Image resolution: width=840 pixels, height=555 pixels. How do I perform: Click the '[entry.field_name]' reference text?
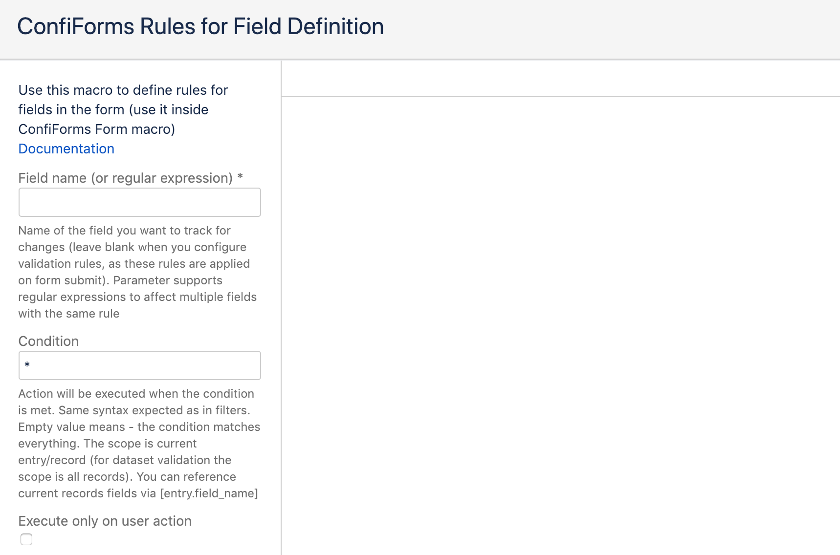209,493
